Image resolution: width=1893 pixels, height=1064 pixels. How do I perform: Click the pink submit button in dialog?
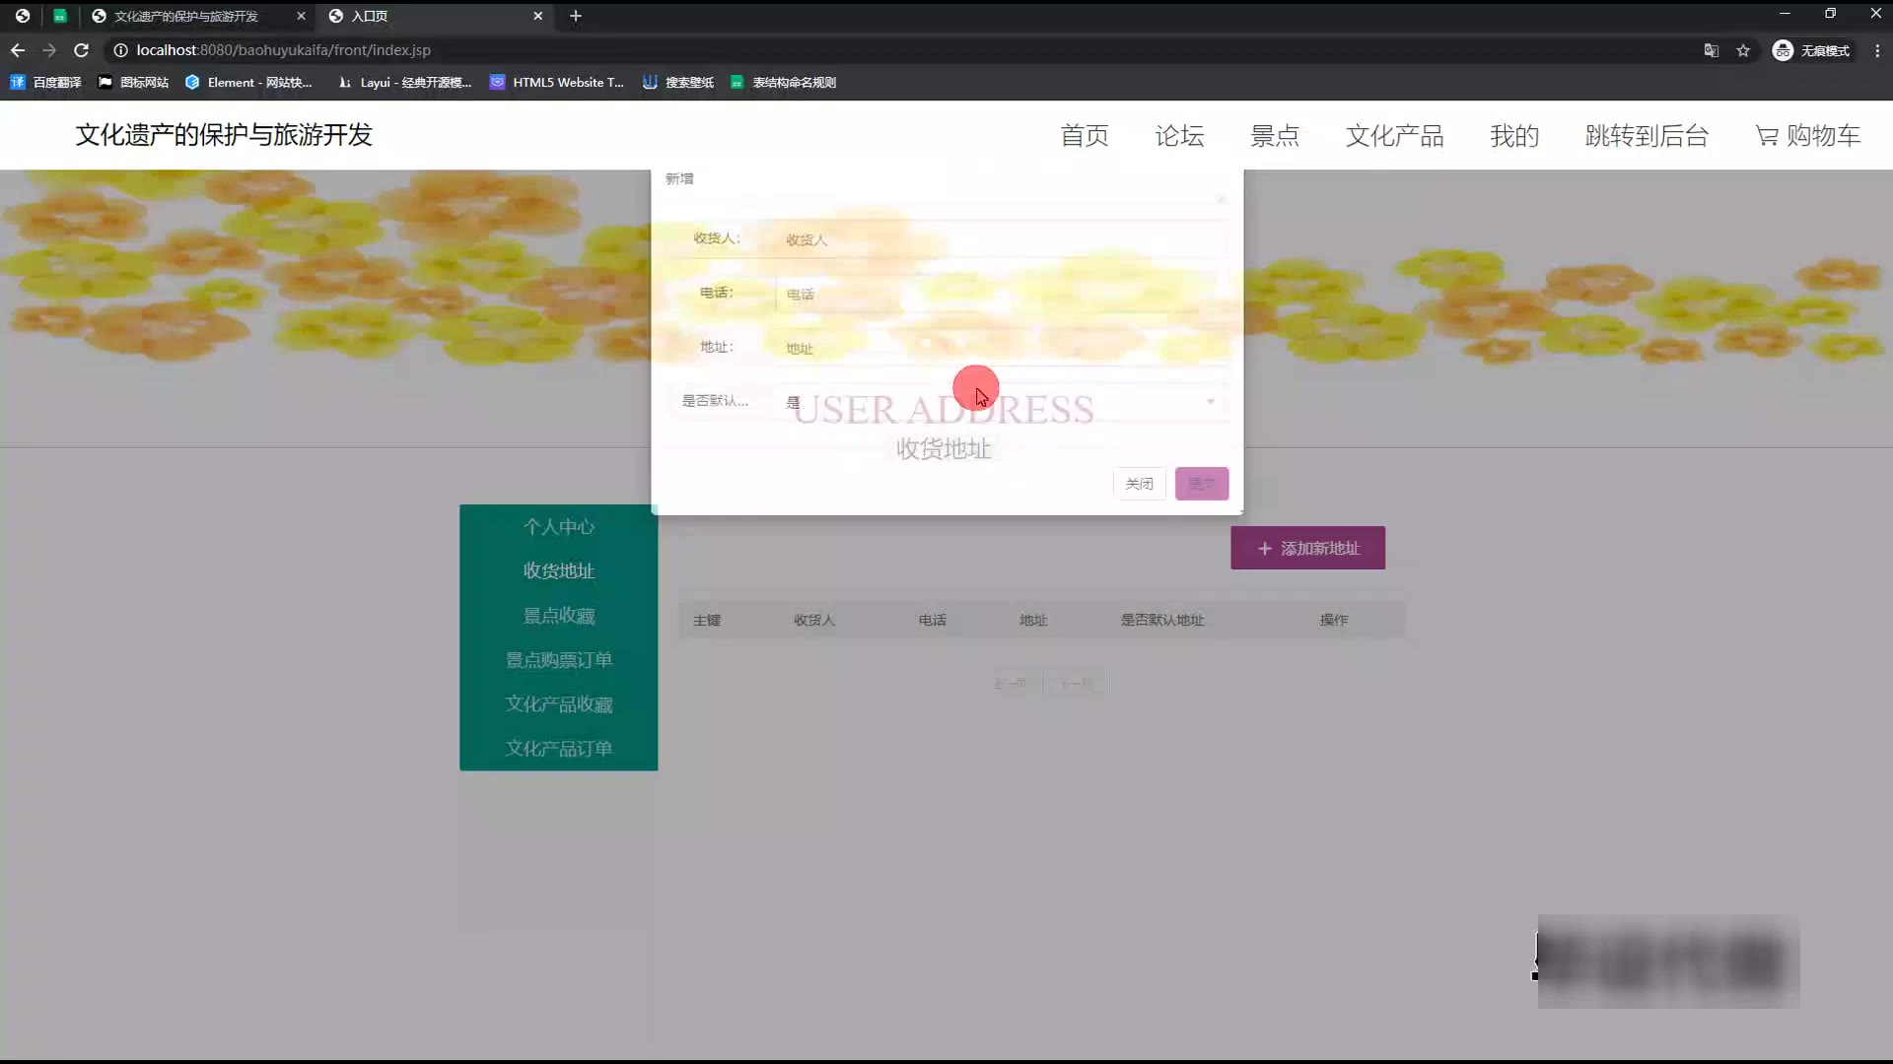pyautogui.click(x=1201, y=484)
